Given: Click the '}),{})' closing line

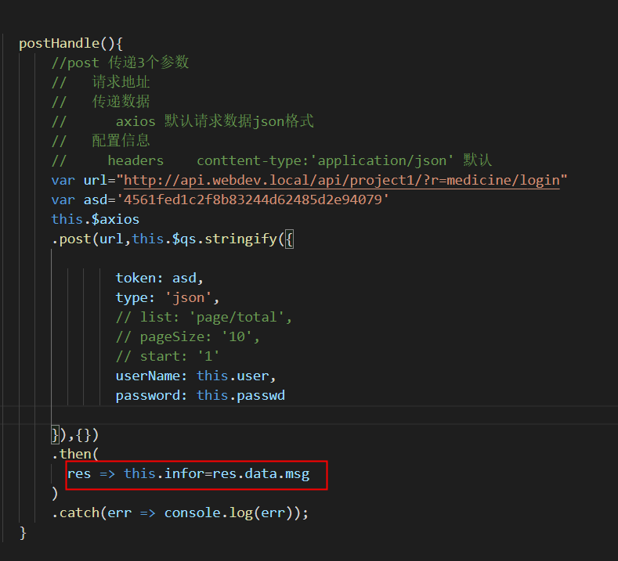Looking at the screenshot, I should click(75, 434).
